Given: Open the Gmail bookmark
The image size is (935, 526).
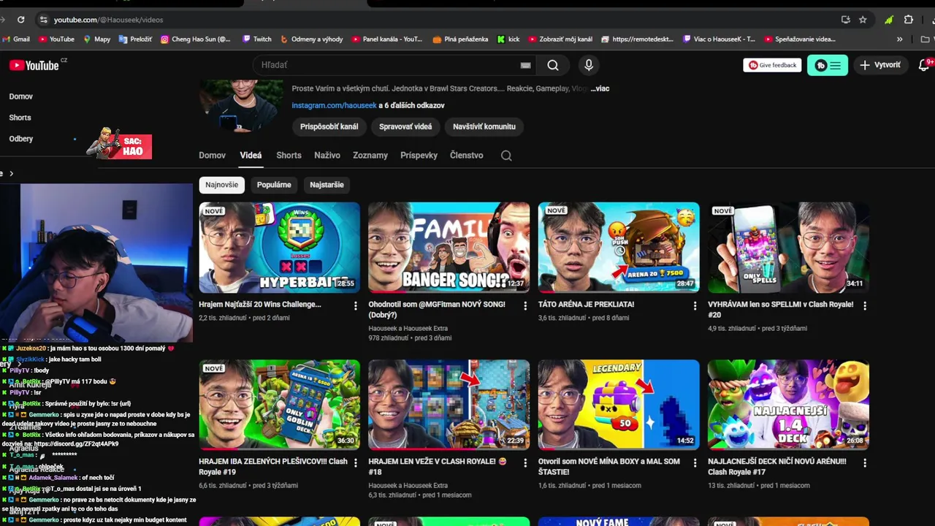Looking at the screenshot, I should pyautogui.click(x=16, y=39).
